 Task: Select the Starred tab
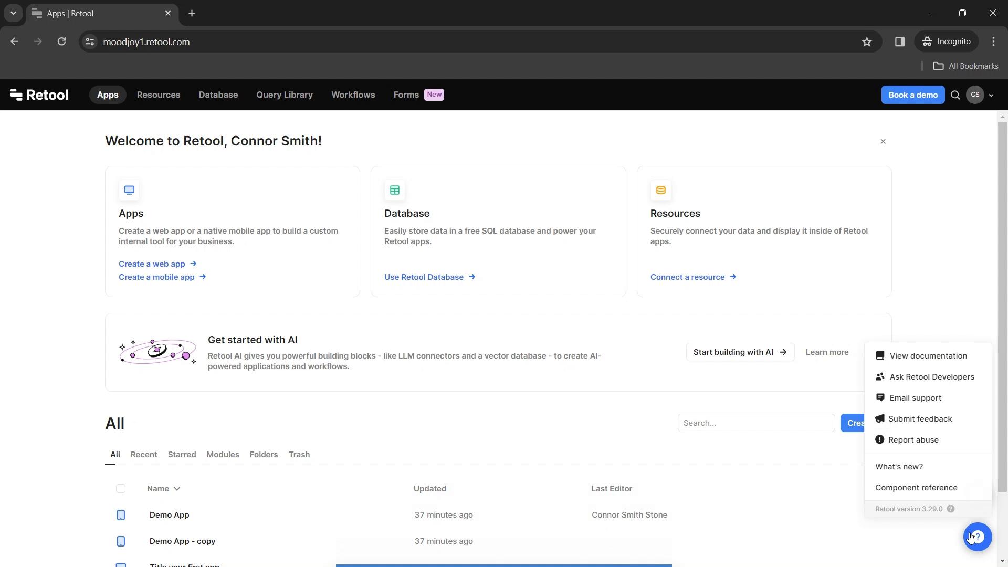point(181,454)
